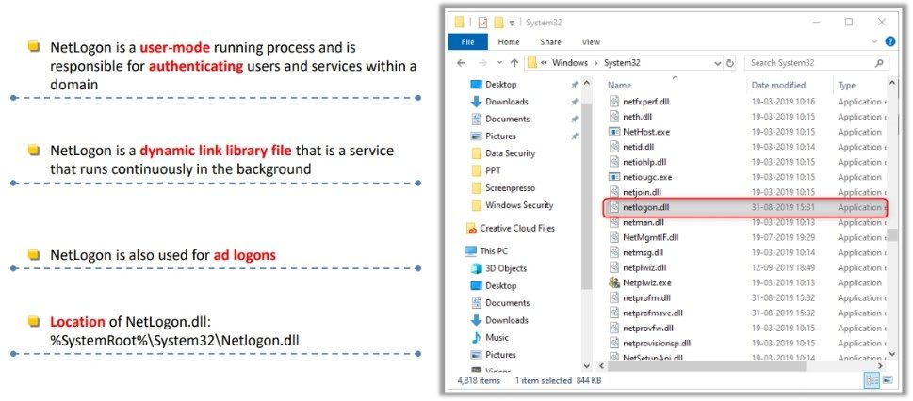Open the address bar history dropdown
913x401 pixels.
pos(717,63)
